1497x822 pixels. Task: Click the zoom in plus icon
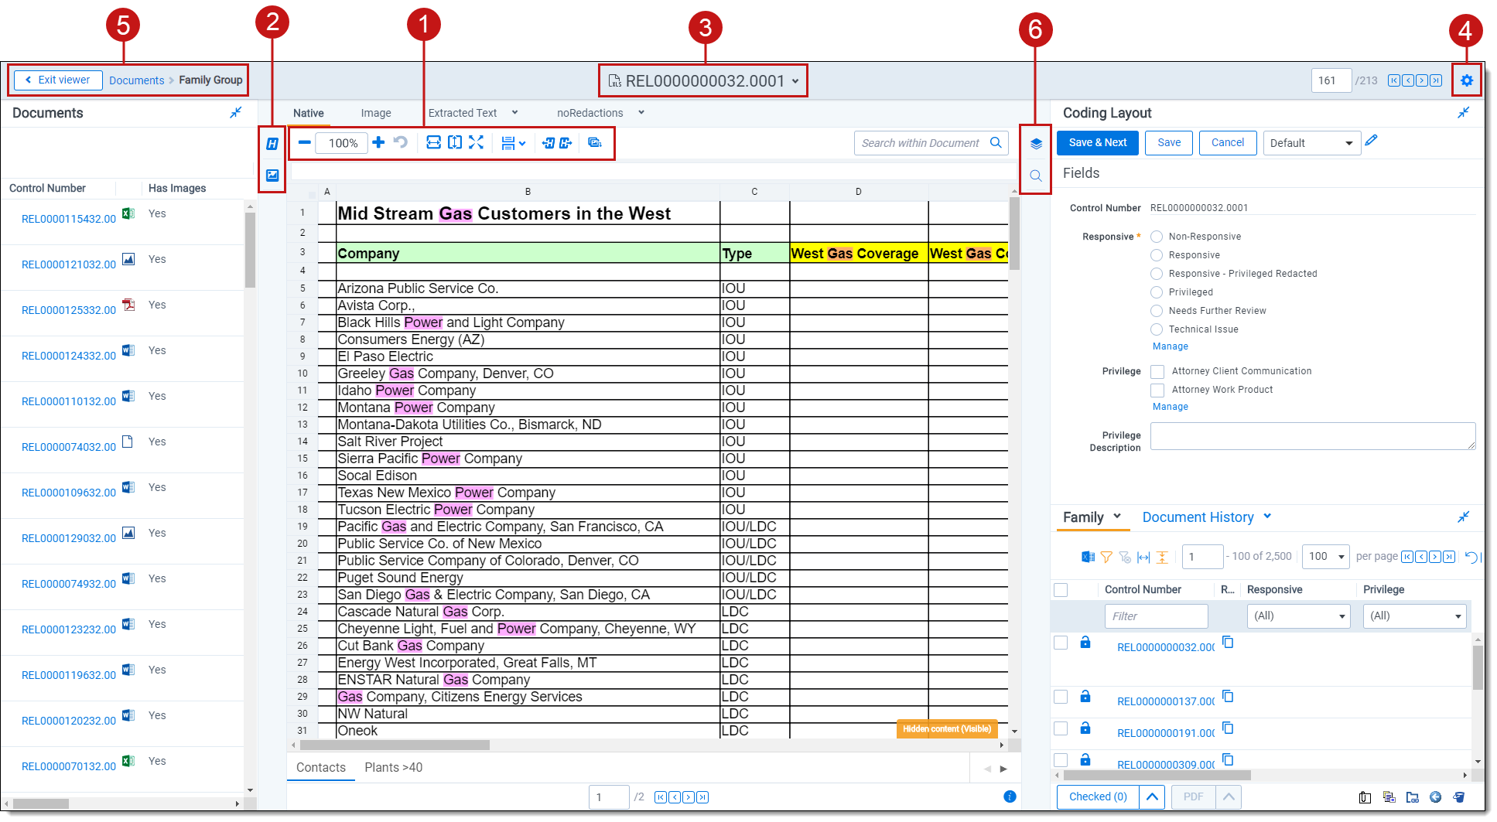pyautogui.click(x=378, y=142)
